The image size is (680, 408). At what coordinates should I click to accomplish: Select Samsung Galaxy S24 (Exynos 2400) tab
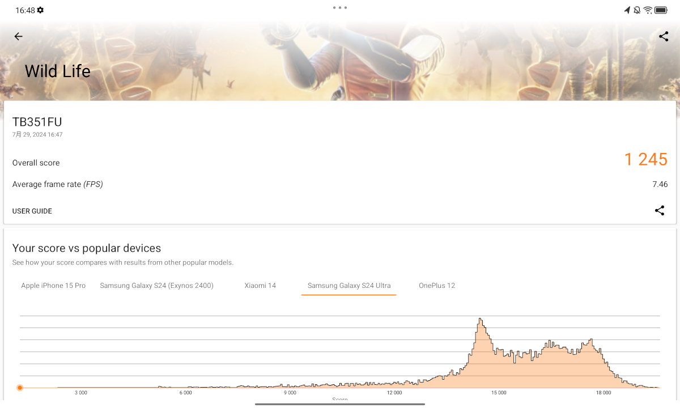(156, 286)
